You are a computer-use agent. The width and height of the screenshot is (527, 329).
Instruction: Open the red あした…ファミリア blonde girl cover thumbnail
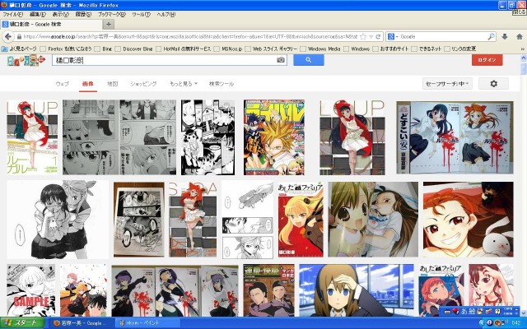(301, 220)
